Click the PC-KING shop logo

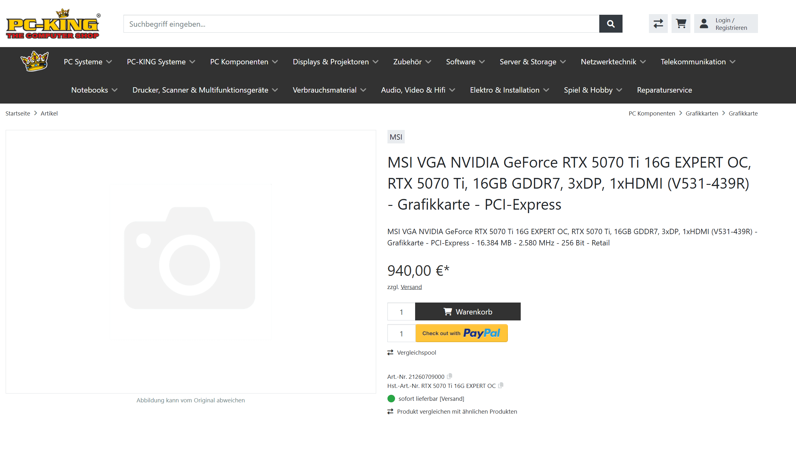coord(53,24)
